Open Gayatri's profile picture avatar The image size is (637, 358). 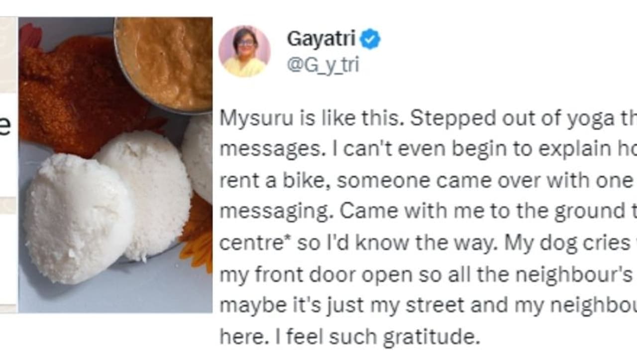coord(244,51)
